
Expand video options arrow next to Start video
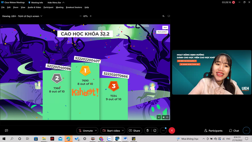pyautogui.click(x=123, y=131)
